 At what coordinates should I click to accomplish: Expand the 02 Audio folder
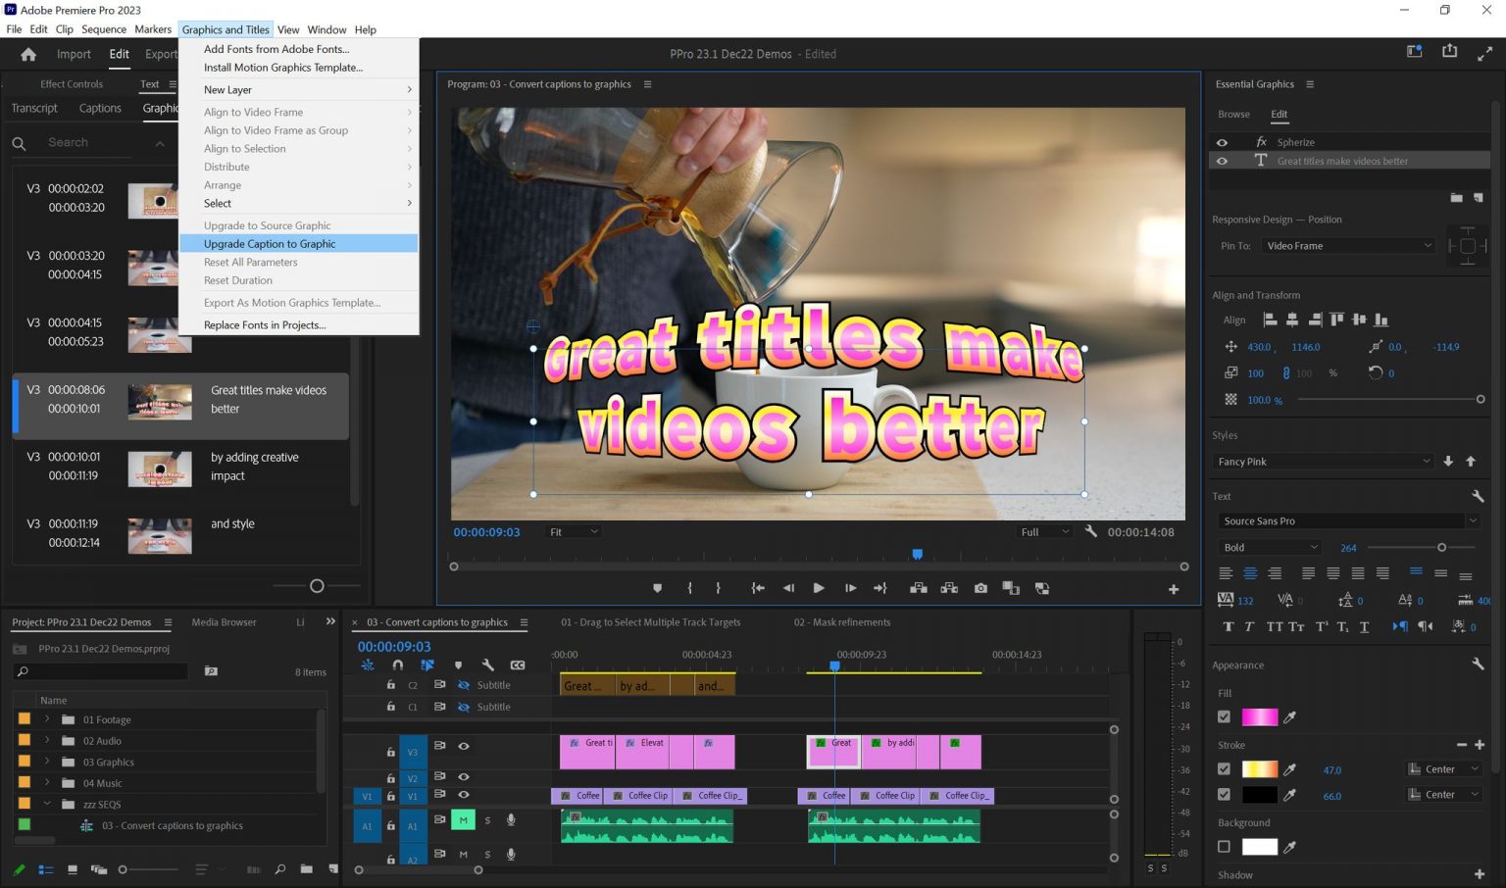pos(47,740)
